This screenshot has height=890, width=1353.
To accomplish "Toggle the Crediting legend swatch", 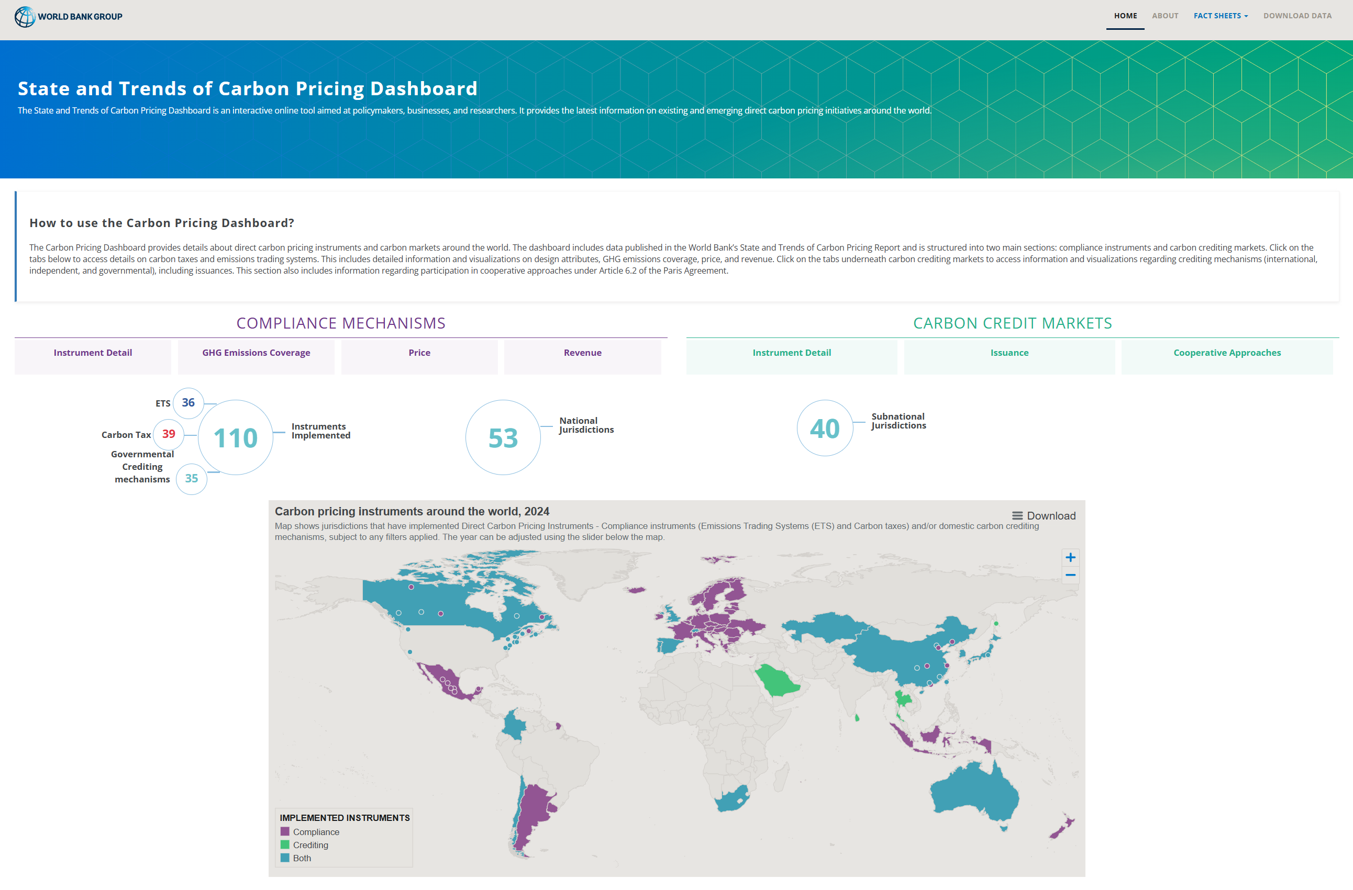I will tap(285, 844).
